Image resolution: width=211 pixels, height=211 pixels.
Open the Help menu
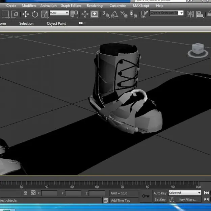pos(160,6)
